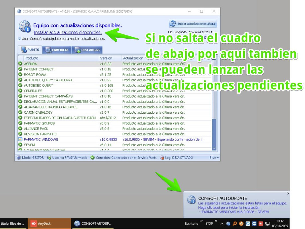Click the check icon beside FARMATIC GRUPOS
Screen dimensions: 305x229
coord(20,123)
